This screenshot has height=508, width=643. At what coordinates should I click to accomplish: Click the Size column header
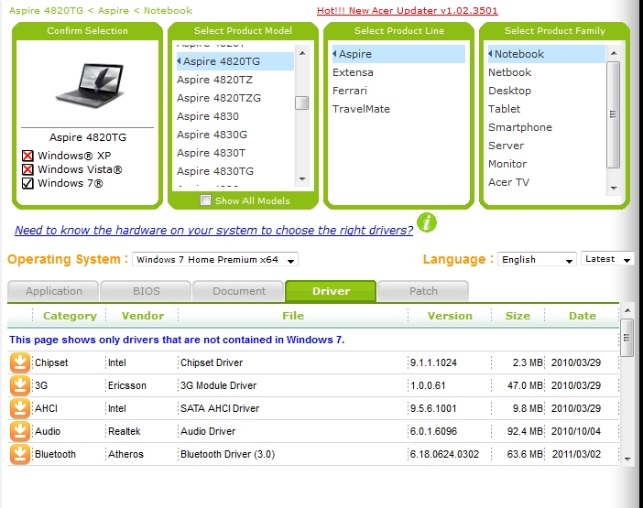click(518, 316)
